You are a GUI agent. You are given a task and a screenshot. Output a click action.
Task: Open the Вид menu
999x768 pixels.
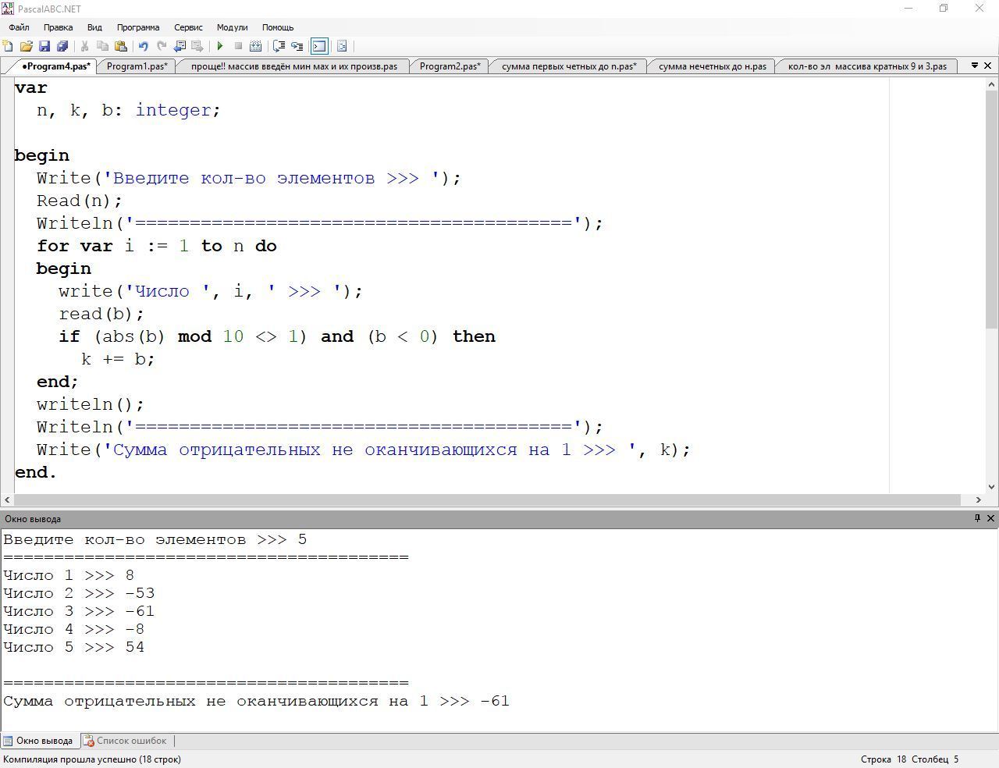[x=94, y=27]
